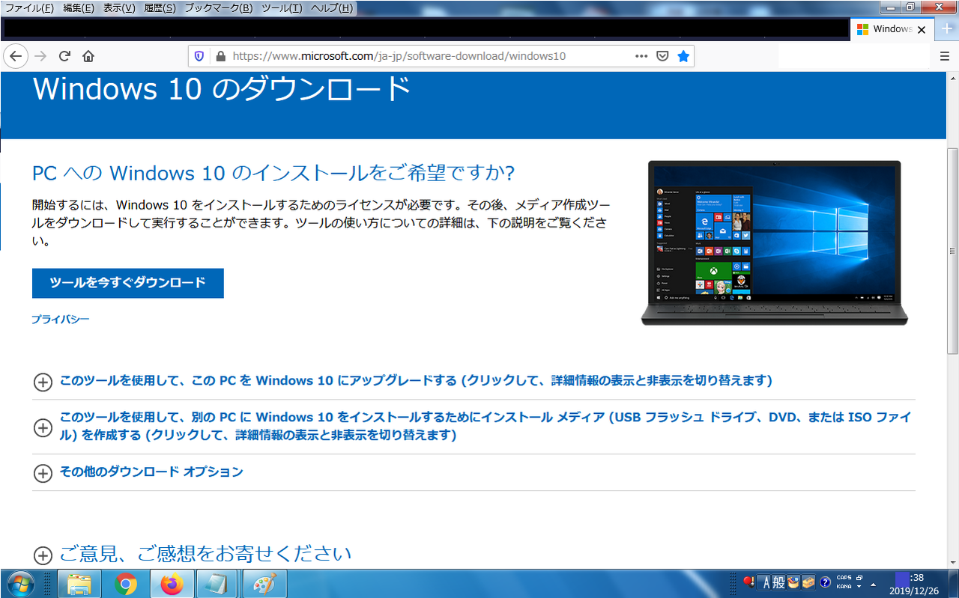Screen dimensions: 959x598
Task: Open the language bar options arrow
Action: pyautogui.click(x=859, y=587)
